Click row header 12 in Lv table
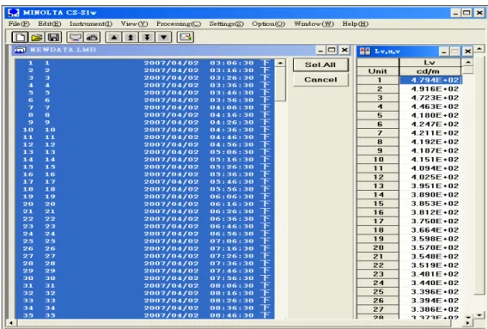Image resolution: width=488 pixels, height=329 pixels. point(378,177)
